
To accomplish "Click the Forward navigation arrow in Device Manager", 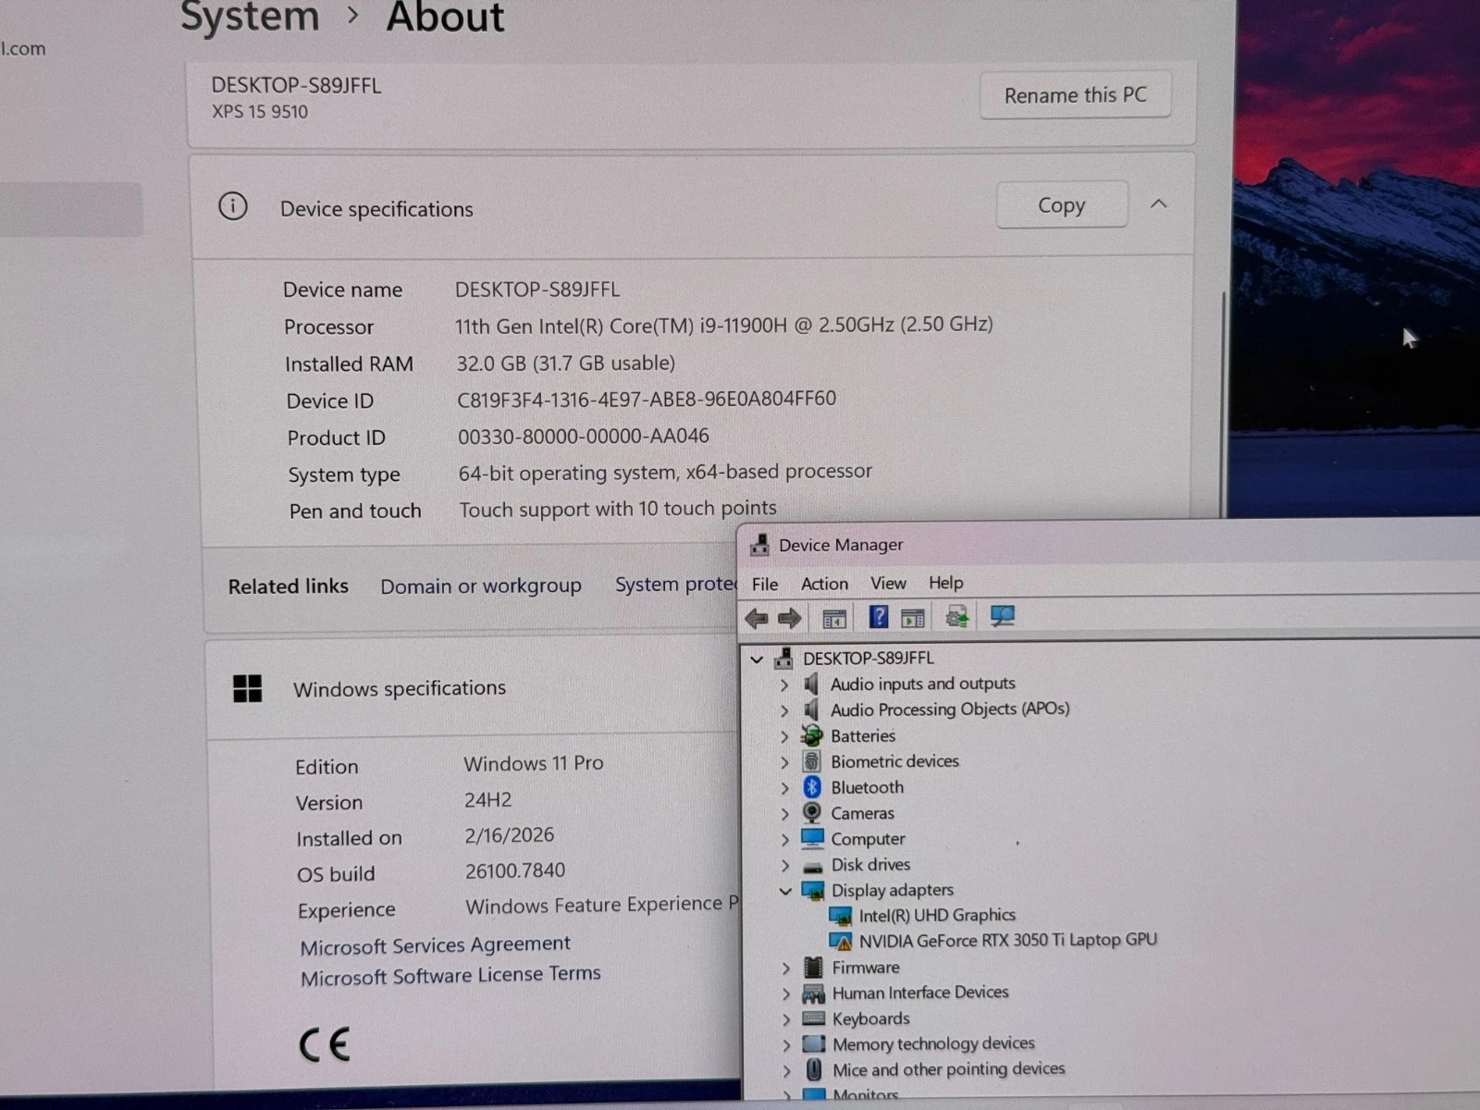I will [789, 617].
